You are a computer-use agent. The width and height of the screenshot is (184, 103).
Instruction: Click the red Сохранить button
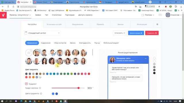(152, 33)
